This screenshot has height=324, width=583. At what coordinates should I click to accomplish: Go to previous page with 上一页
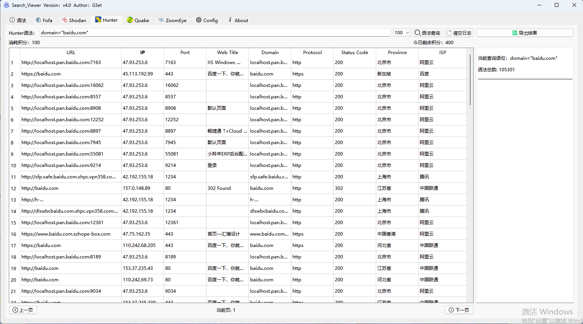click(x=23, y=310)
